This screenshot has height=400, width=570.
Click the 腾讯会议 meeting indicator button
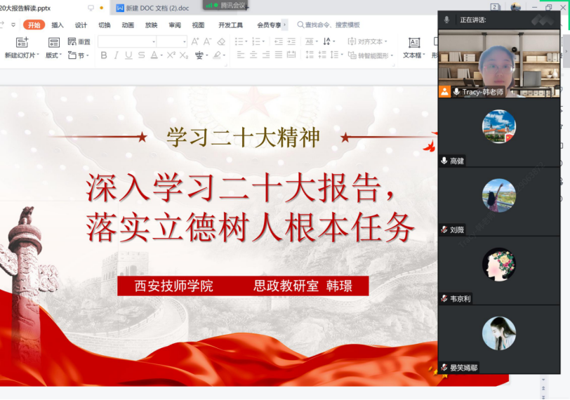226,6
